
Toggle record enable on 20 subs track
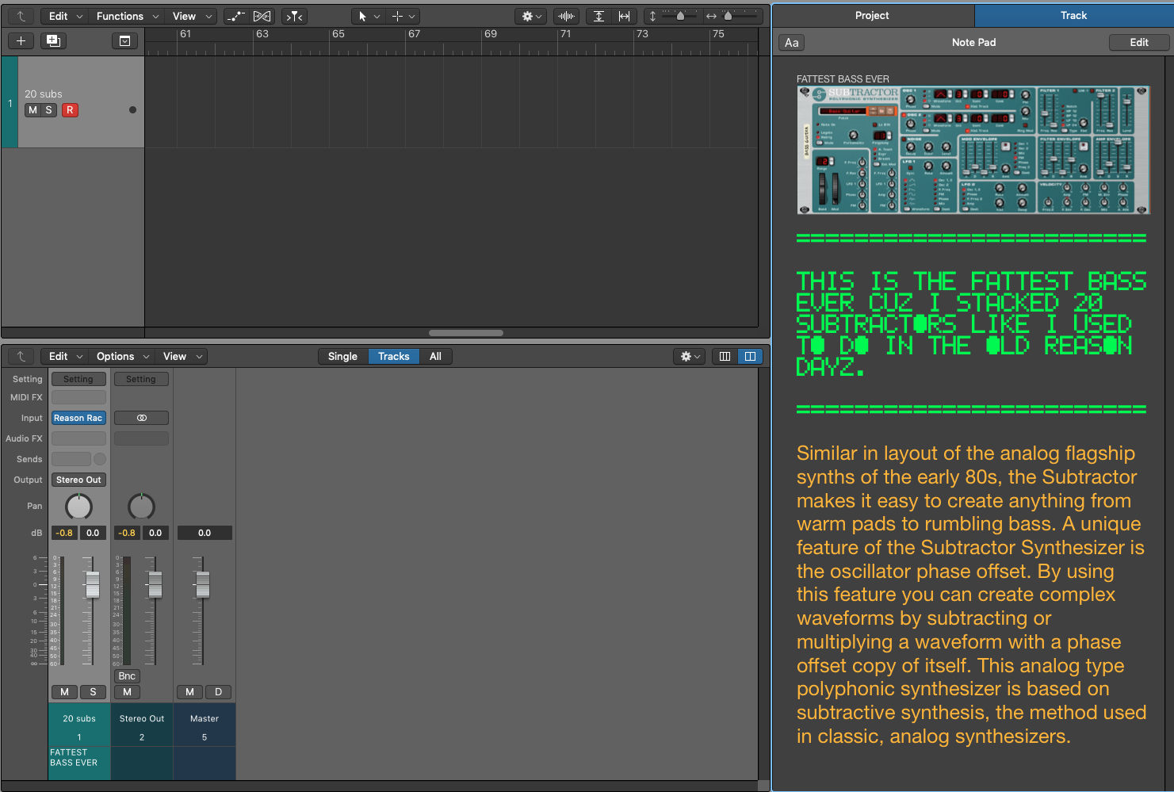click(70, 110)
